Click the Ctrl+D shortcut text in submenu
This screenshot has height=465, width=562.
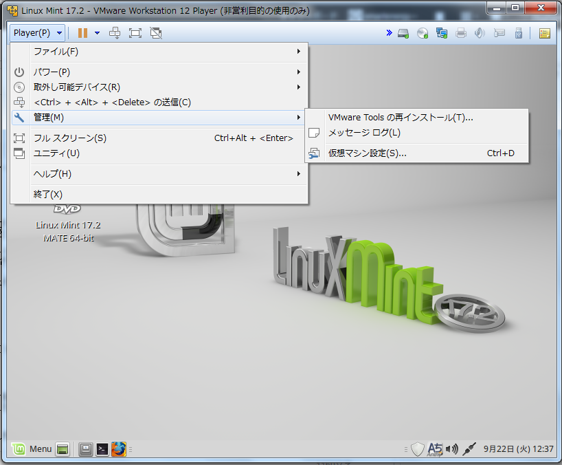point(500,153)
